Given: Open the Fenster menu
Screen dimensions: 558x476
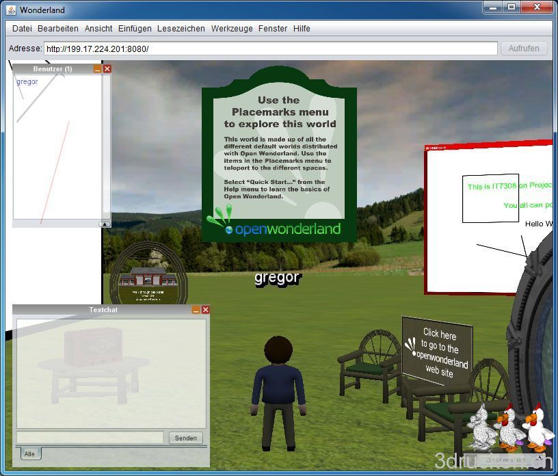Looking at the screenshot, I should (273, 29).
